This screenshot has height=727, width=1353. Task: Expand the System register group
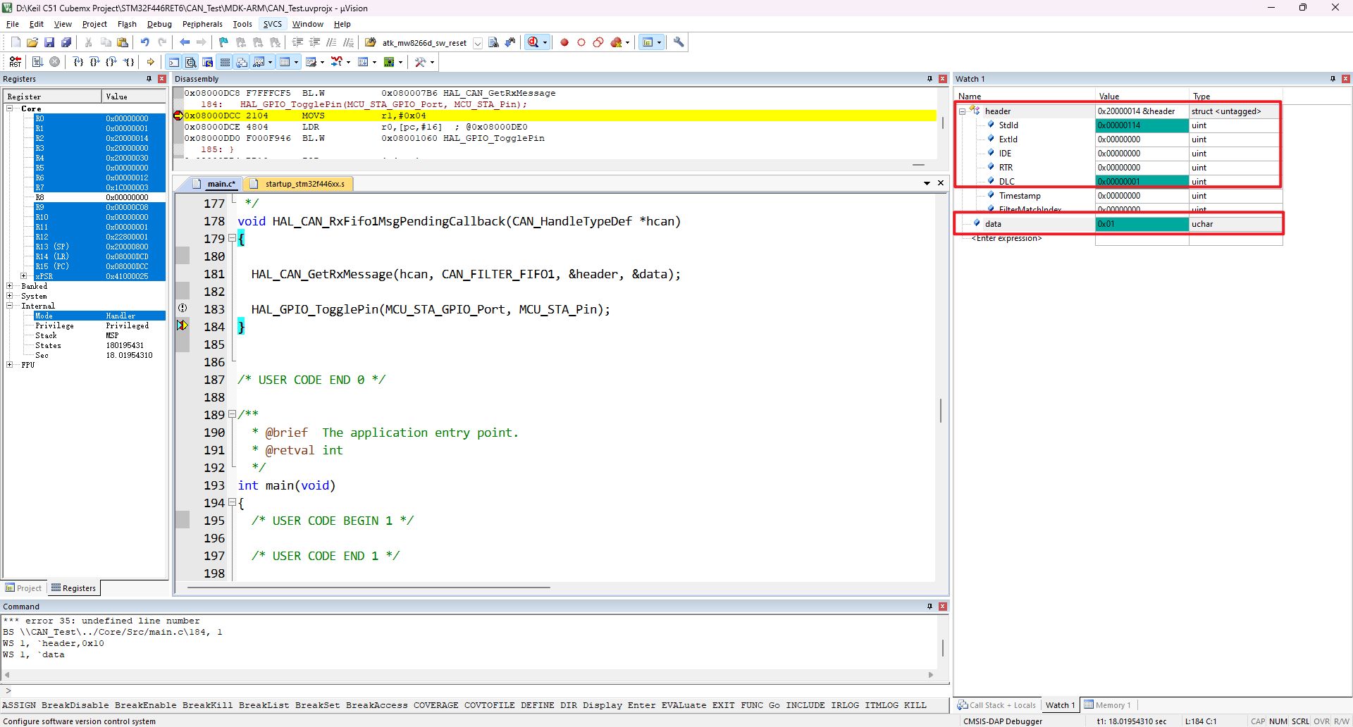[x=9, y=296]
